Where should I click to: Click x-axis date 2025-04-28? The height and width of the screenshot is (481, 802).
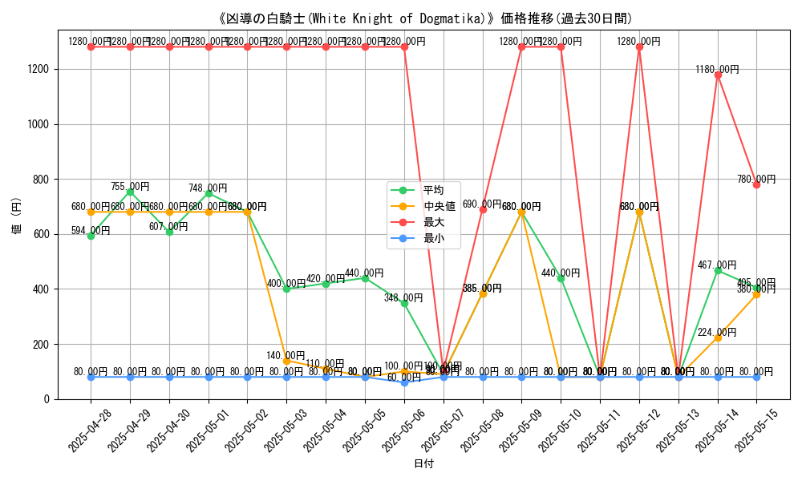tap(90, 430)
